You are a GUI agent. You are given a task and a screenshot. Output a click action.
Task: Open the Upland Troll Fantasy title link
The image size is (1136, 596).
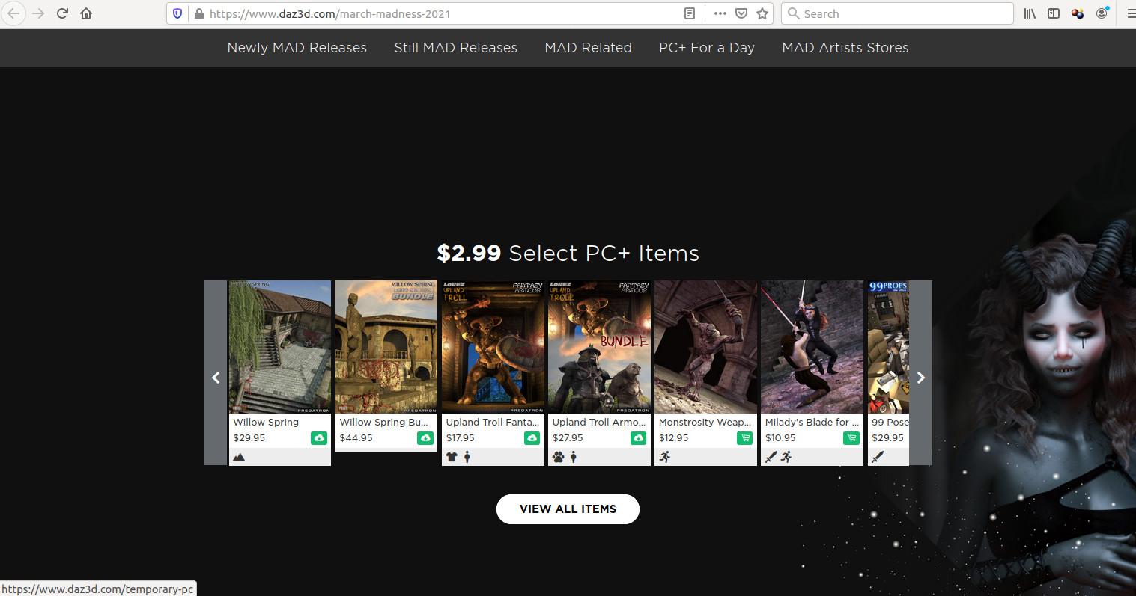493,422
